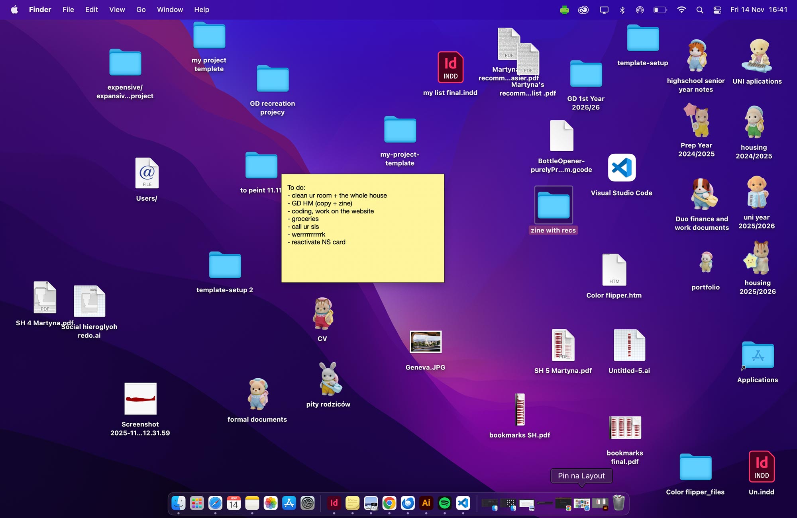Viewport: 797px width, 518px height.
Task: Start Adobe Illustrator from the Dock
Action: coord(426,503)
